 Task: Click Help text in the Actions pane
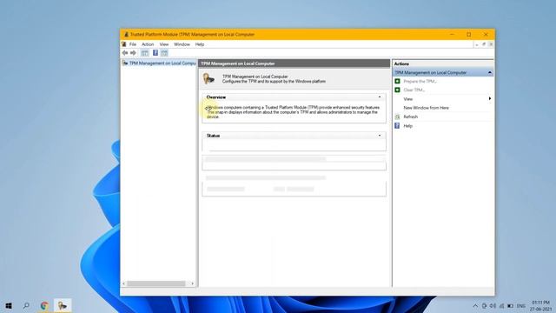[407, 126]
